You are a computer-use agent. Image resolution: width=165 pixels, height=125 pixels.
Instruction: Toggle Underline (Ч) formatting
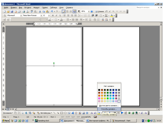[x=60, y=15]
